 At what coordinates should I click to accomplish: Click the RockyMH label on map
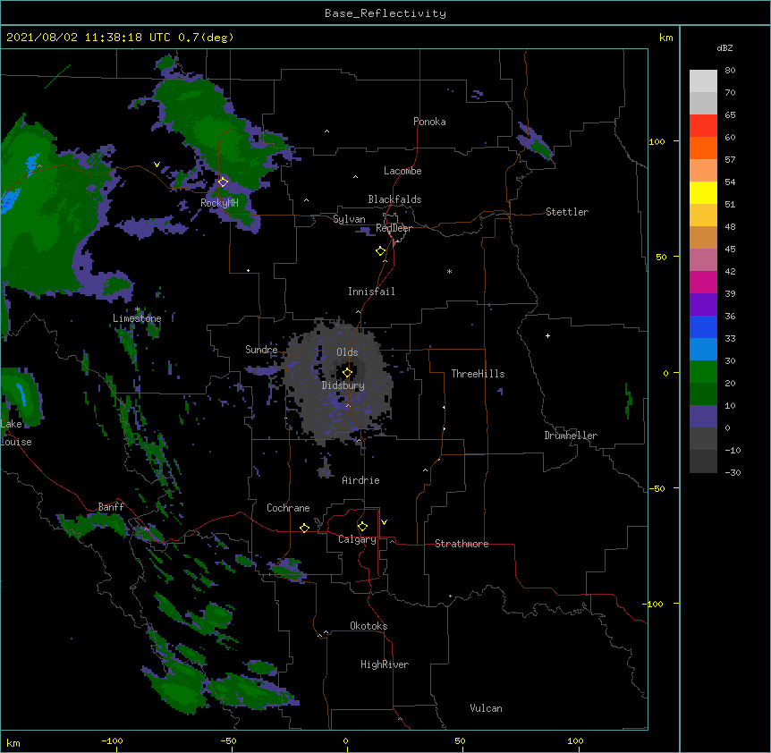click(219, 203)
